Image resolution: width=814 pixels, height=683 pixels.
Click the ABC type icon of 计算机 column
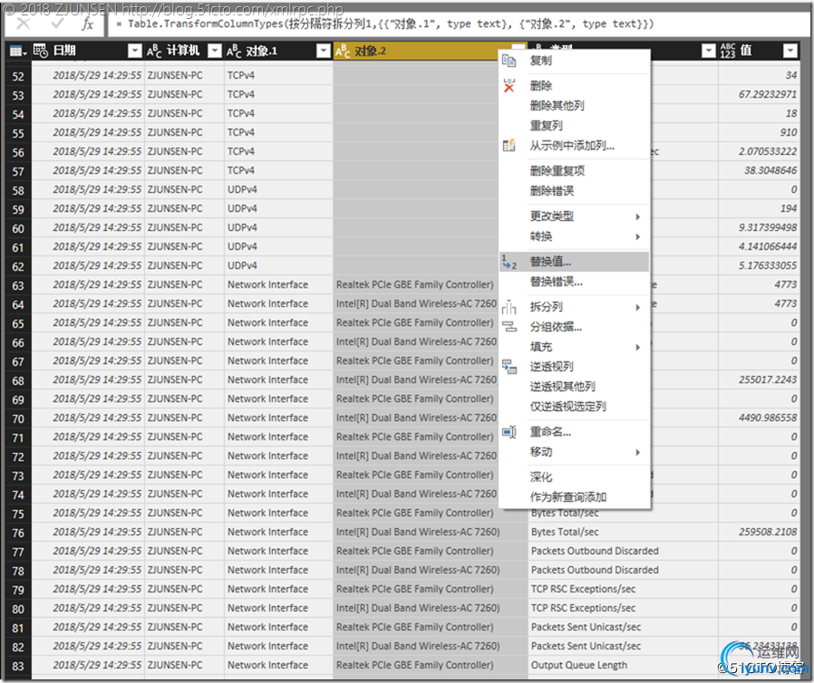154,51
